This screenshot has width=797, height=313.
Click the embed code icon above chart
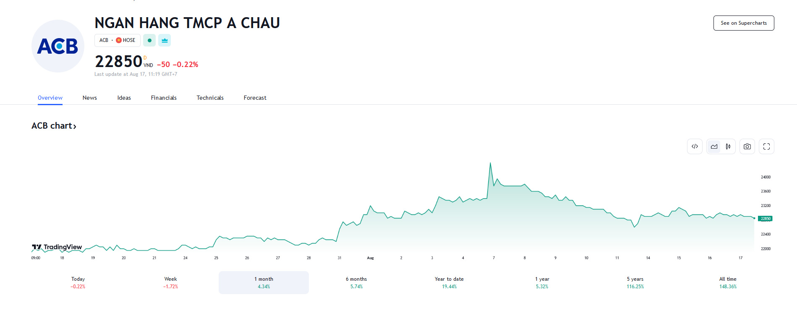click(695, 147)
